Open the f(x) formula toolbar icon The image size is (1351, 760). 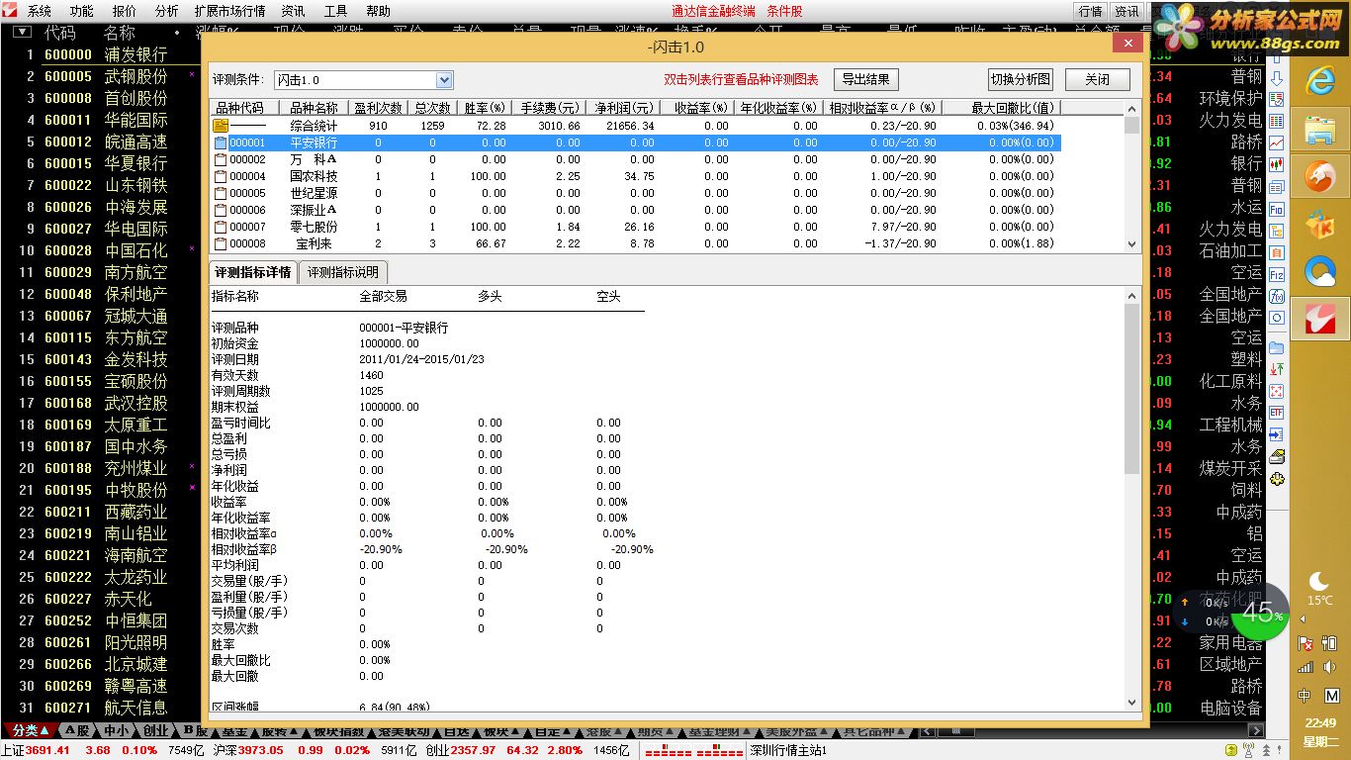click(1277, 296)
